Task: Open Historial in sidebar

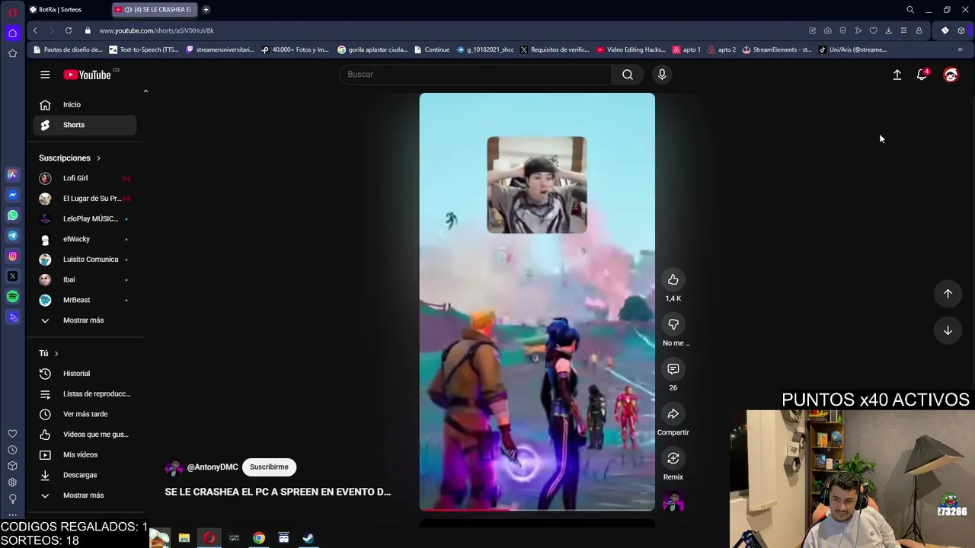Action: point(85,374)
